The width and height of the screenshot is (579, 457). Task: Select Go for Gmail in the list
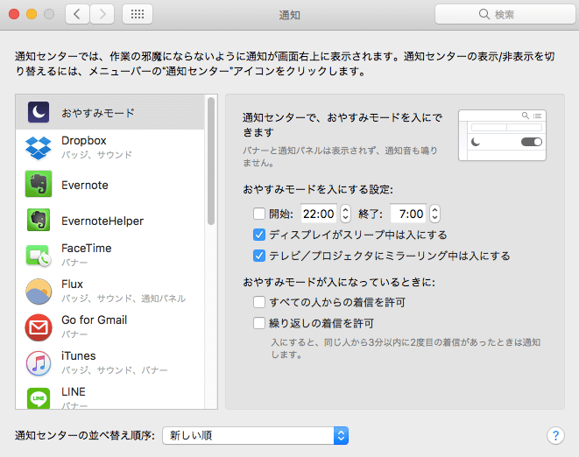tap(110, 327)
